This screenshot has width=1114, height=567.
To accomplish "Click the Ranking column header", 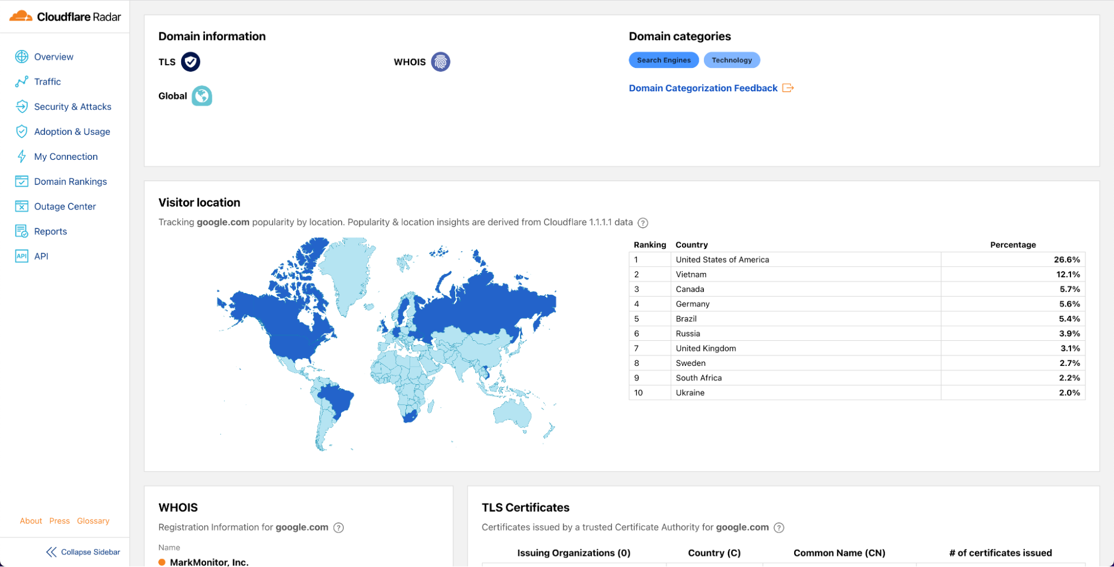I will pyautogui.click(x=650, y=245).
